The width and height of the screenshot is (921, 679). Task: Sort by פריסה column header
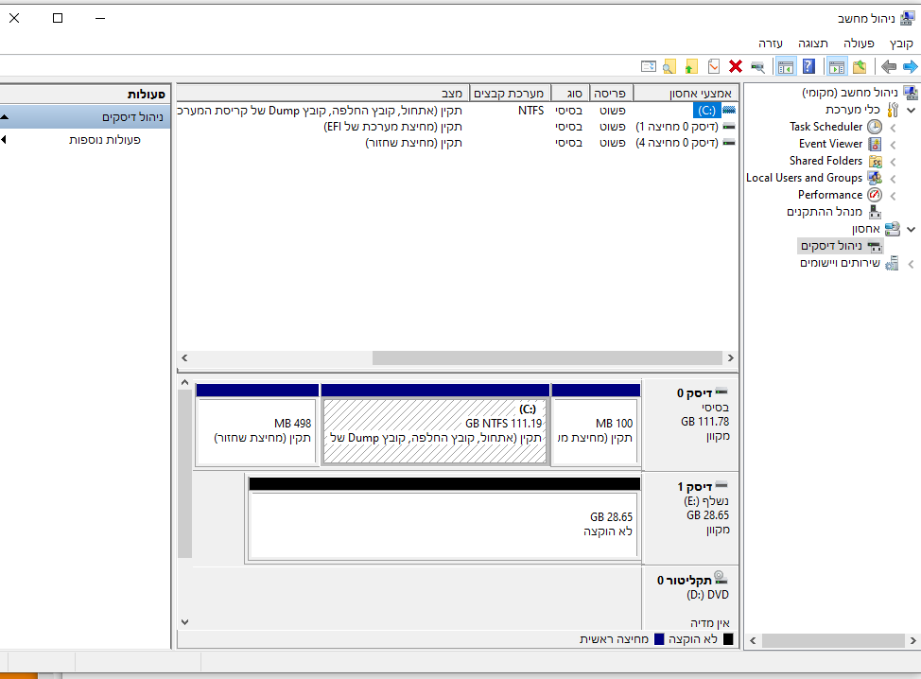610,93
